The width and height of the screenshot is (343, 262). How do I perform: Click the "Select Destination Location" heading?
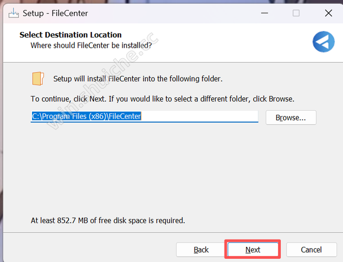pyautogui.click(x=70, y=35)
